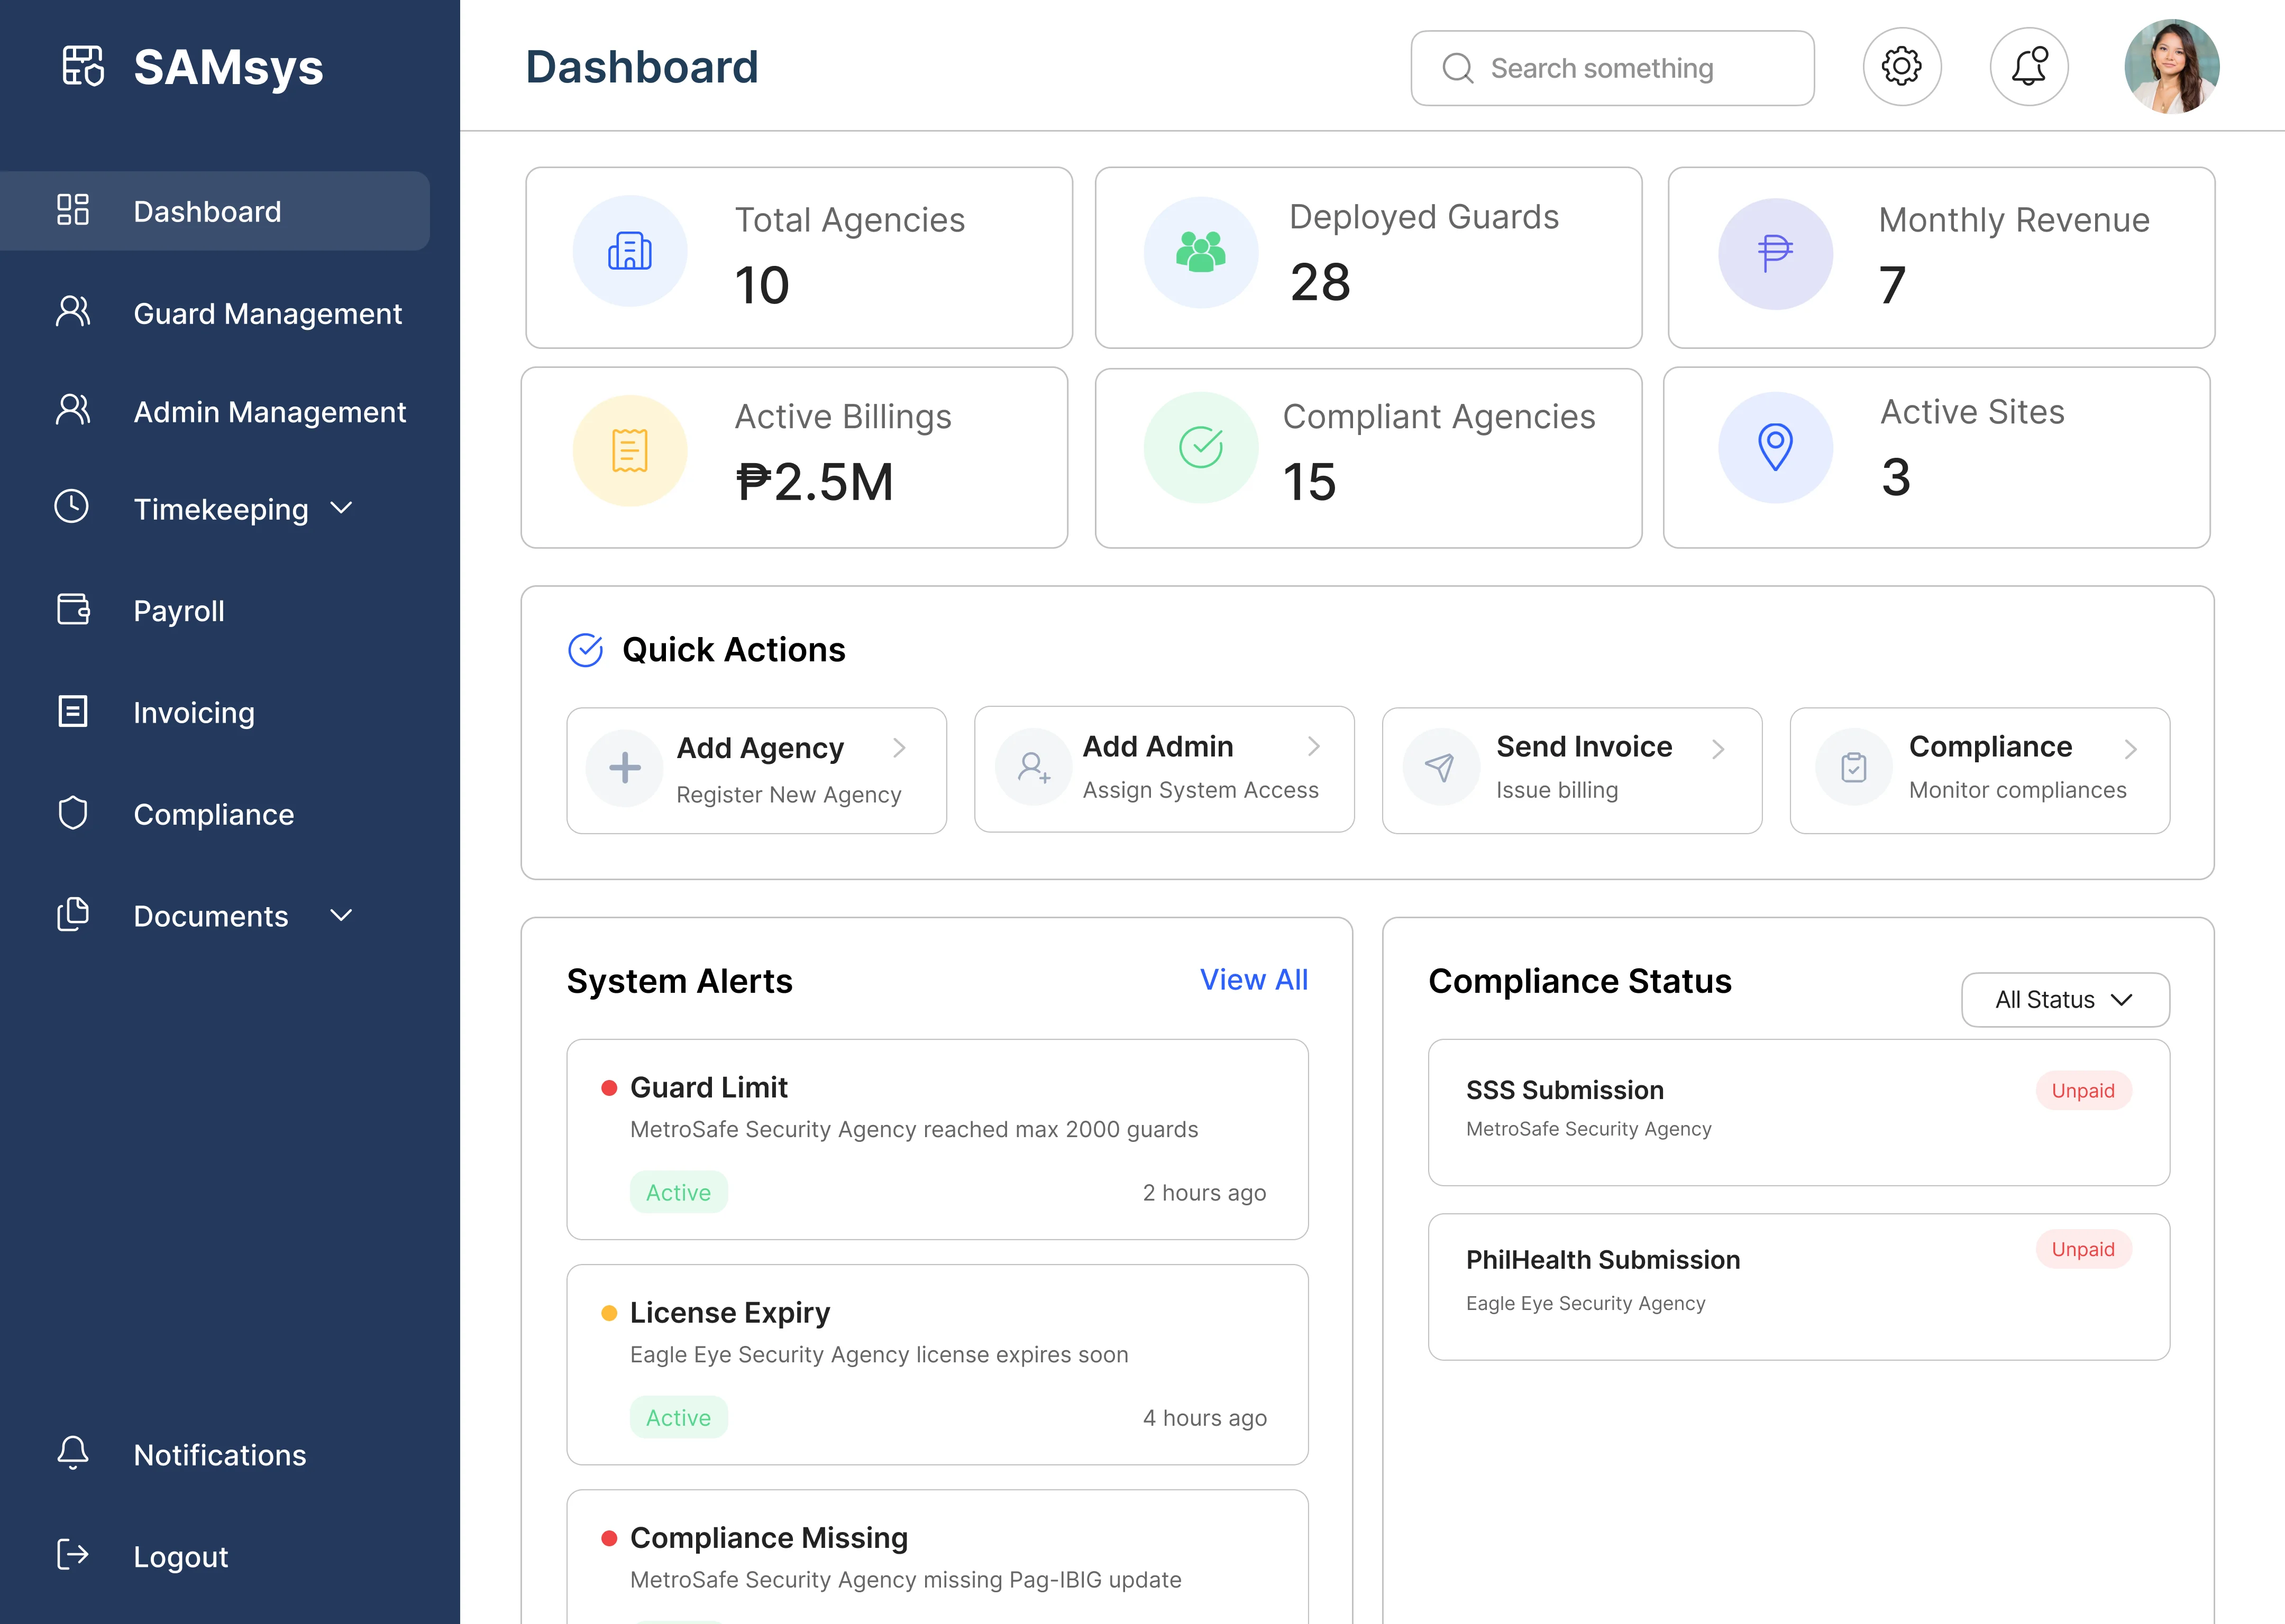The width and height of the screenshot is (2285, 1624).
Task: Select the Guard Management sidebar icon
Action: 71,313
